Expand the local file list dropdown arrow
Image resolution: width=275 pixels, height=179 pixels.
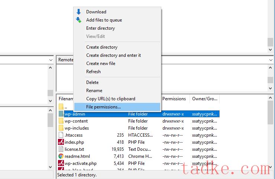51,101
